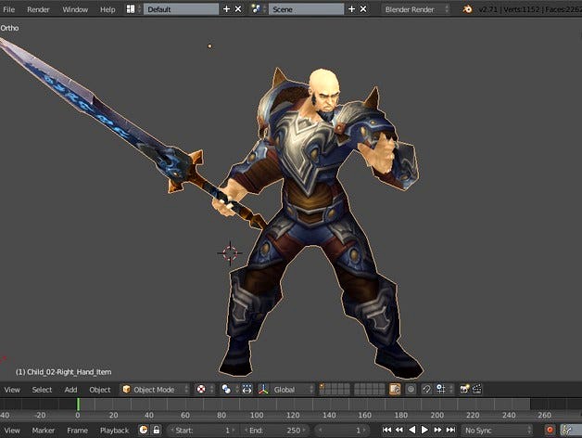
Task: Click the record keyframe button in timeline
Action: [x=550, y=431]
